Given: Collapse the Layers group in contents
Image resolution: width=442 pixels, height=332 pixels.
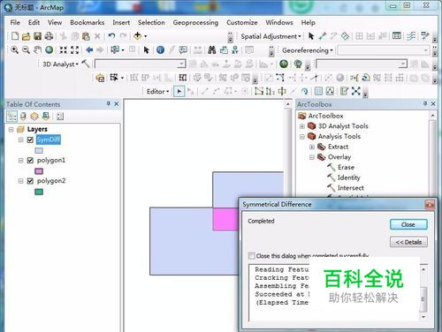Looking at the screenshot, I should pyautogui.click(x=11, y=129).
